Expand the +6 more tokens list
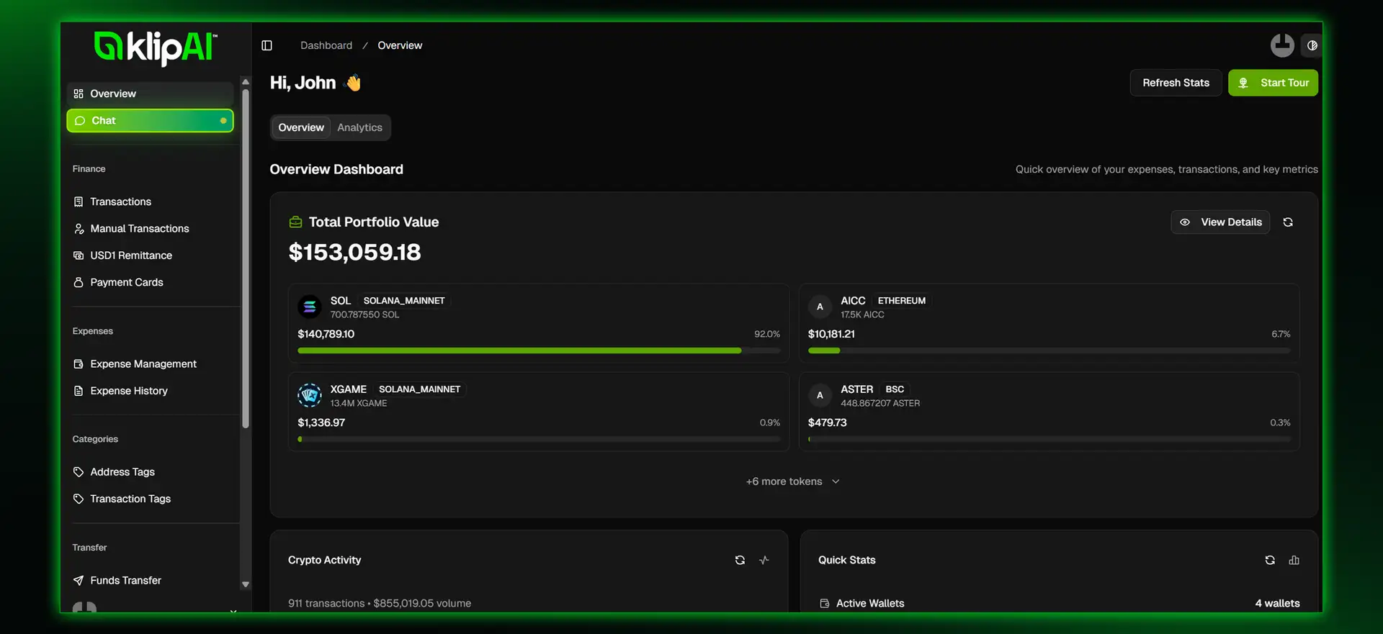1383x634 pixels. [x=792, y=481]
